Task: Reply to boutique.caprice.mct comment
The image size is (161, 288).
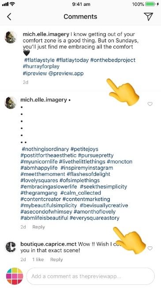Action: coord(56,260)
